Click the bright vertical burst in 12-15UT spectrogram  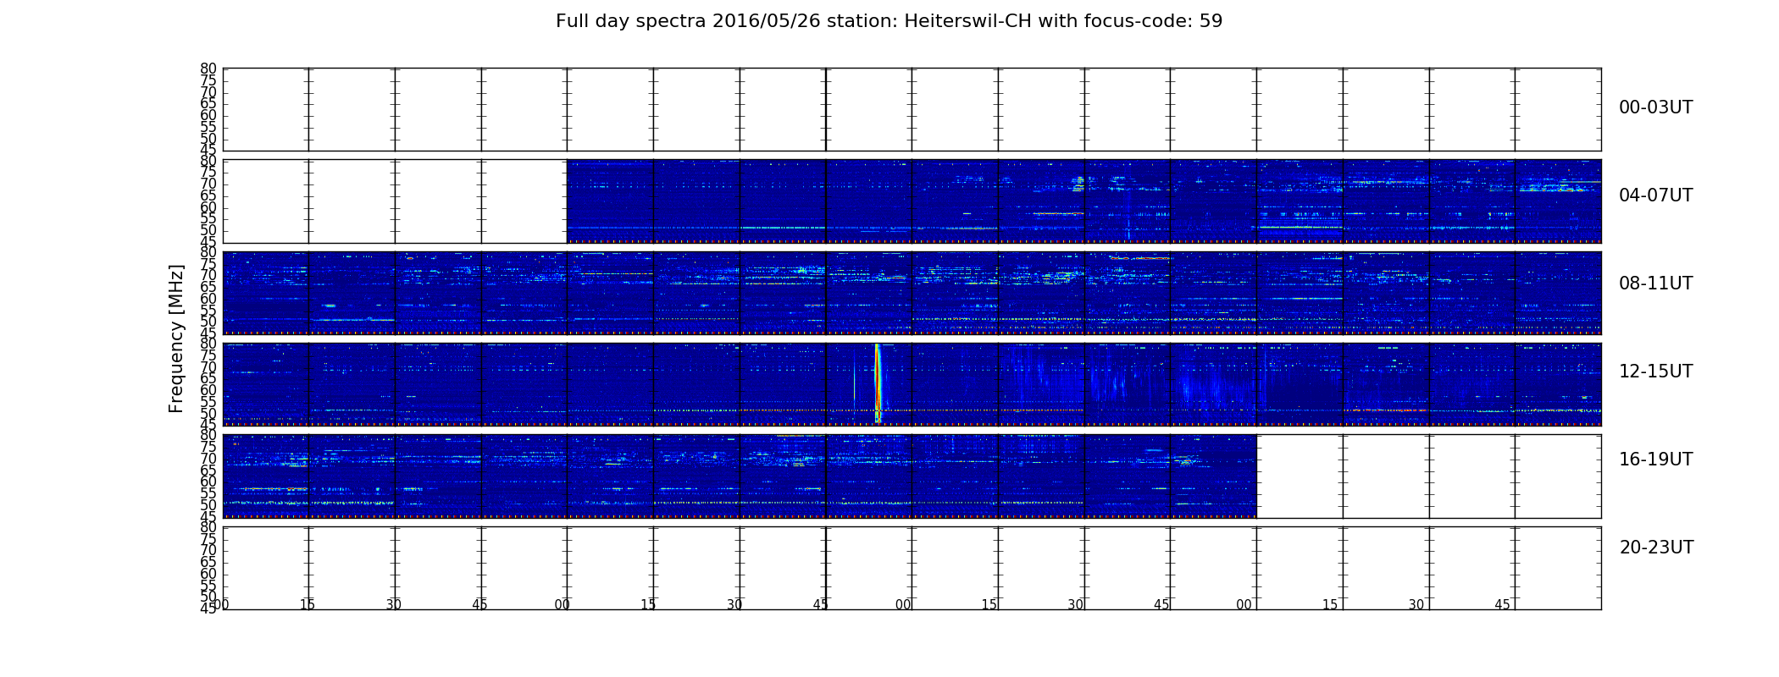click(878, 383)
